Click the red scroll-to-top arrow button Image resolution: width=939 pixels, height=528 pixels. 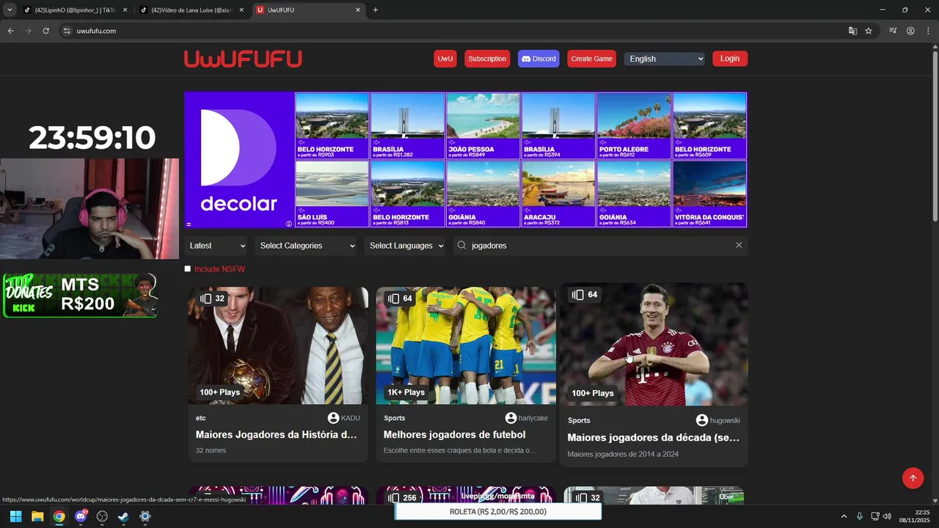click(913, 478)
